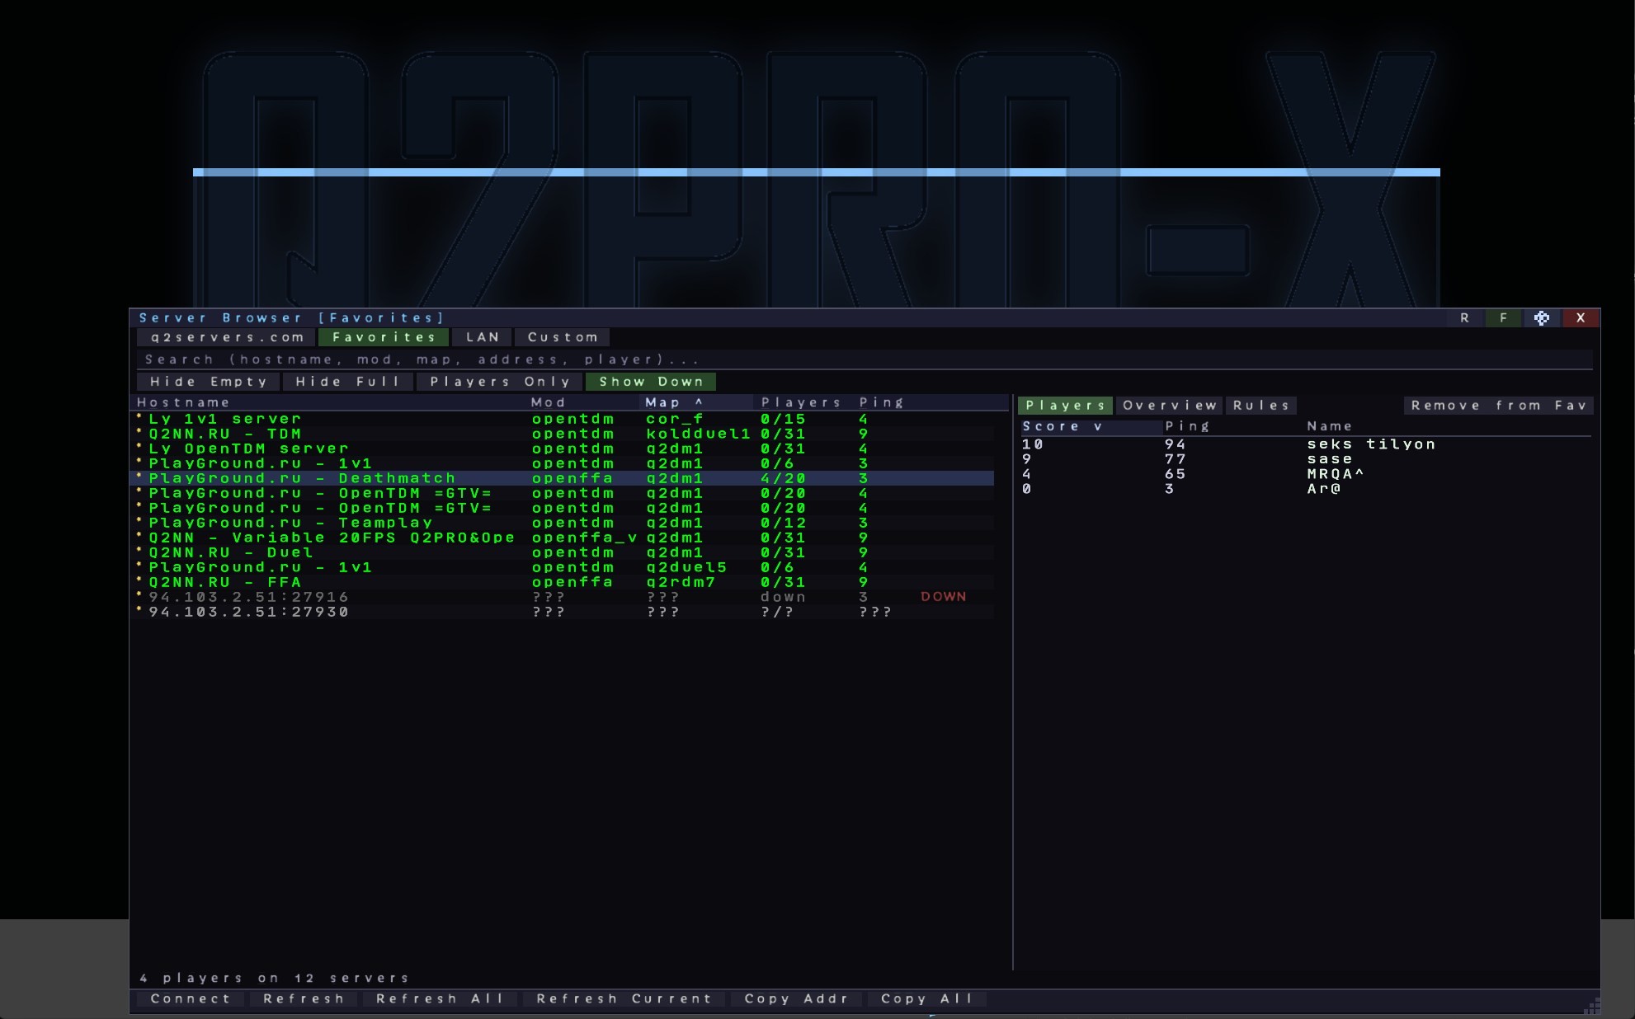This screenshot has width=1635, height=1019.
Task: Sort server list by Ping header
Action: pyautogui.click(x=881, y=402)
